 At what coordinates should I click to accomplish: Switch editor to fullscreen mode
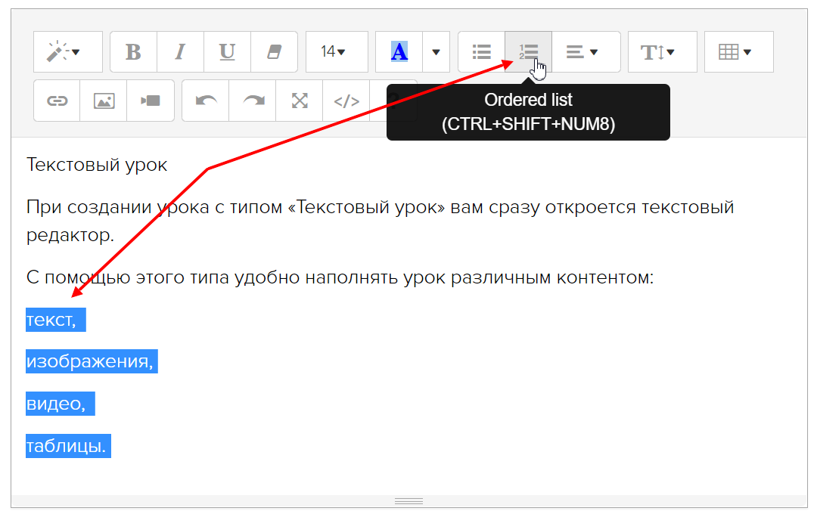pyautogui.click(x=300, y=101)
